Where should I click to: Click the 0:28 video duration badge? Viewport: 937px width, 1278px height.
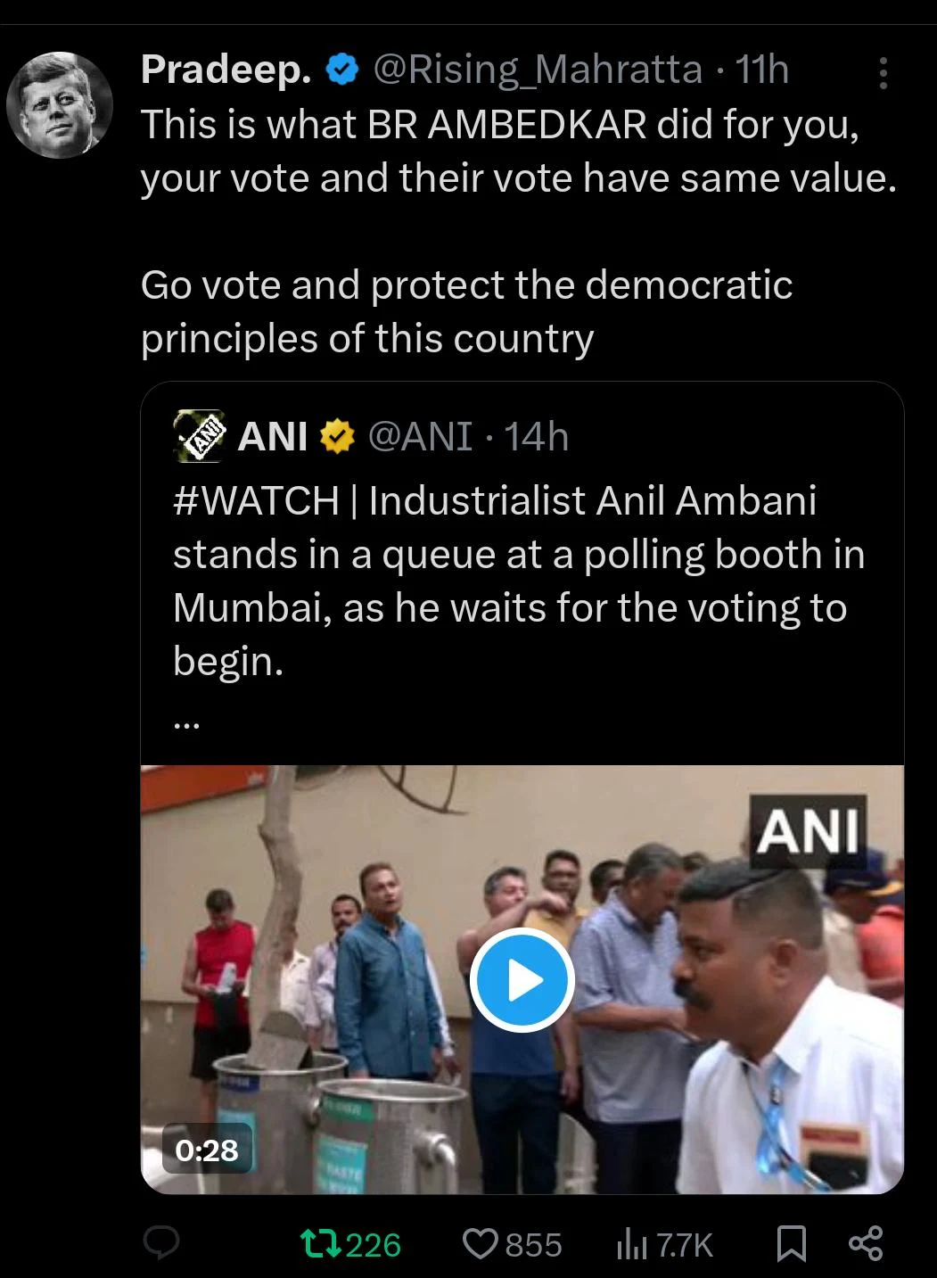tap(207, 1150)
